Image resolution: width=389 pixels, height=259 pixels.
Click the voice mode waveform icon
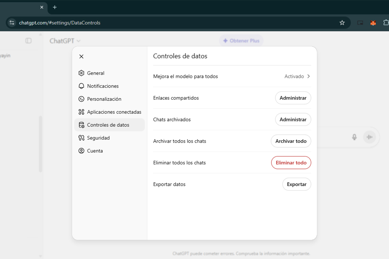tap(369, 137)
